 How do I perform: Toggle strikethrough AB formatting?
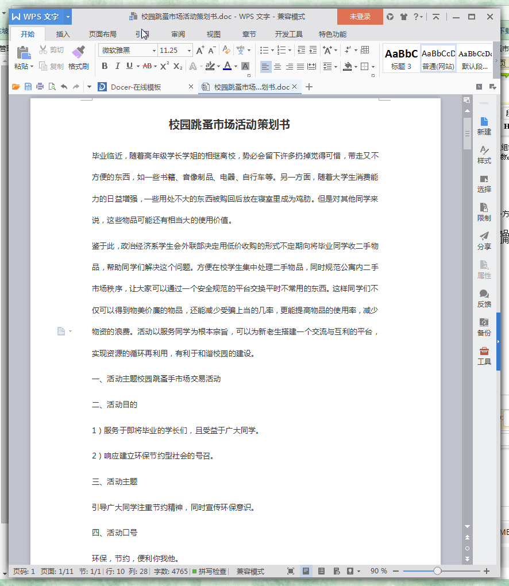(x=147, y=66)
